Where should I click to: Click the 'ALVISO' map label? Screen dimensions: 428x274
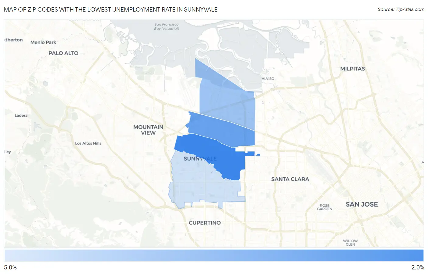click(x=268, y=79)
